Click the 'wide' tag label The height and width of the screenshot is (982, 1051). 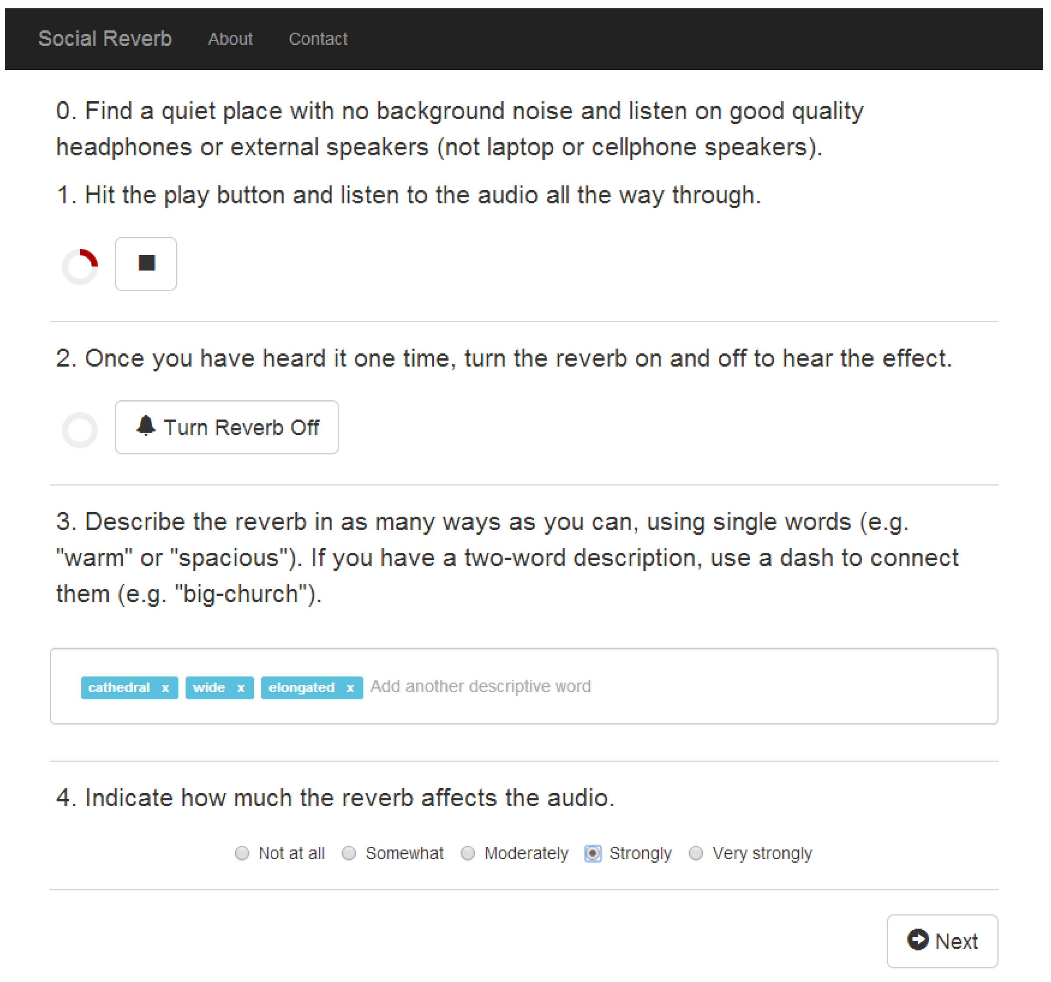(209, 687)
